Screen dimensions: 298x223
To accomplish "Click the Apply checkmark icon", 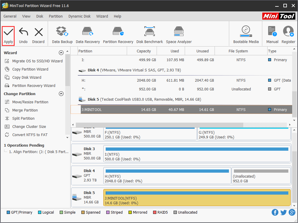I will (x=8, y=32).
